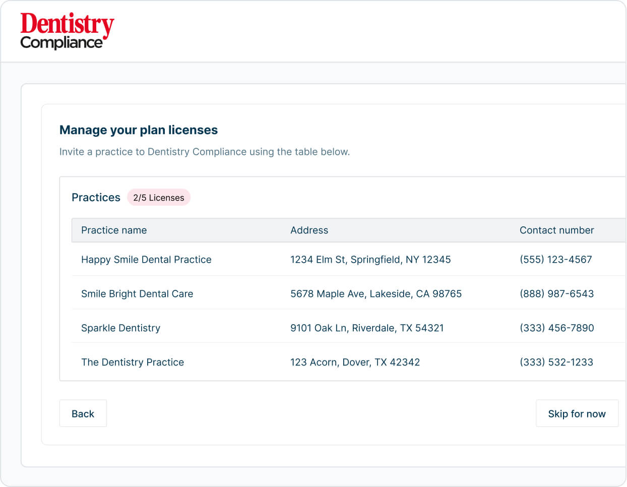Select the Smile Bright Dental Care row
627x487 pixels.
137,294
